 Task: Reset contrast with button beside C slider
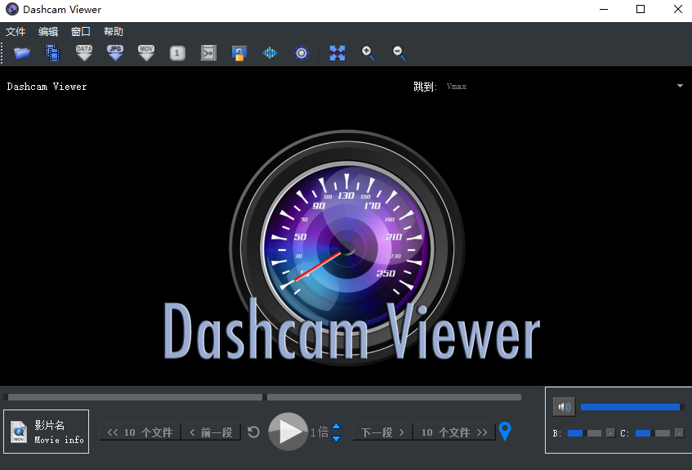point(679,433)
